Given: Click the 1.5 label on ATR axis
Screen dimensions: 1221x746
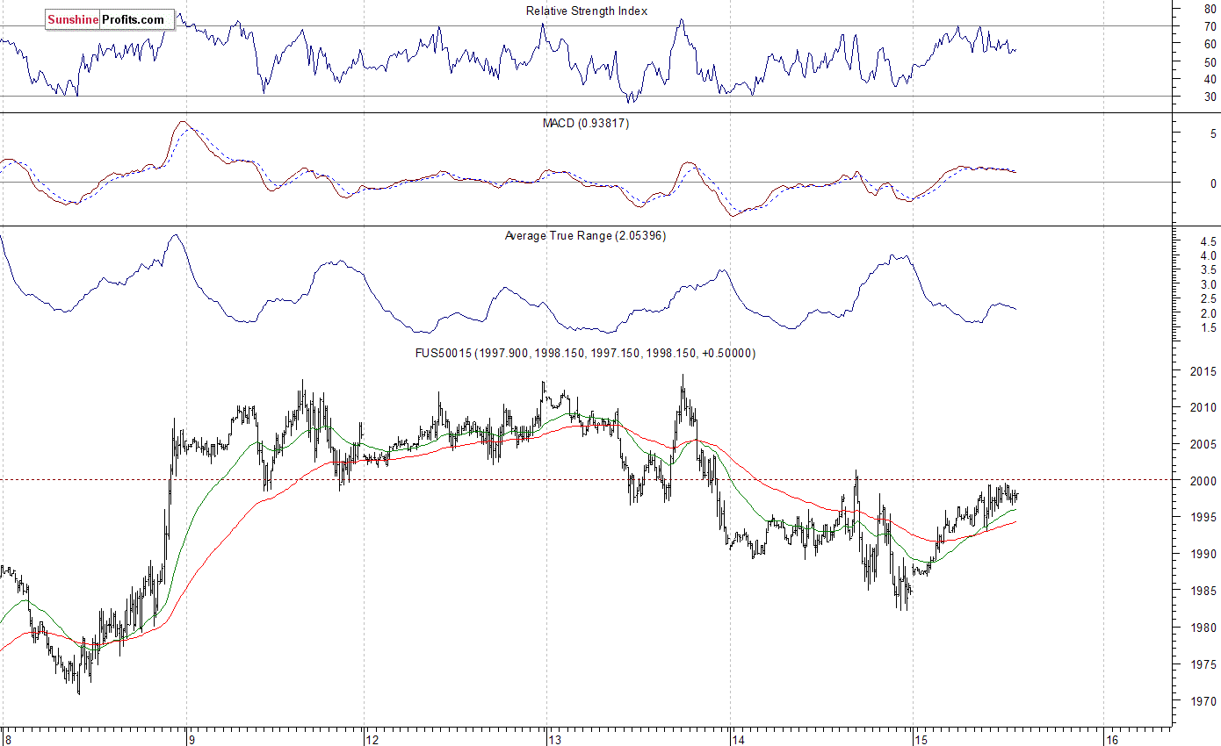Looking at the screenshot, I should 1209,328.
